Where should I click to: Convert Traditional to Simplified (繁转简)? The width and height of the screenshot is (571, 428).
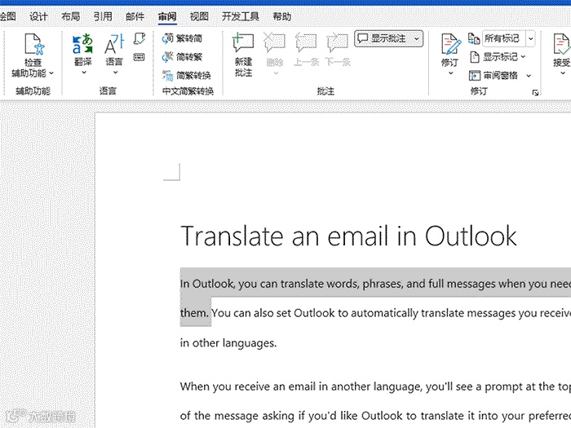[182, 38]
